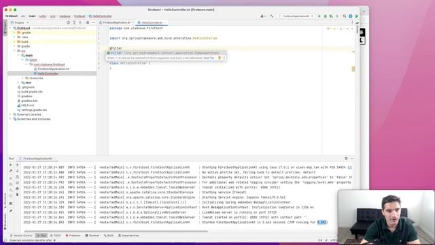Expand the resources folder
This screenshot has width=435, height=245.
tap(22, 78)
